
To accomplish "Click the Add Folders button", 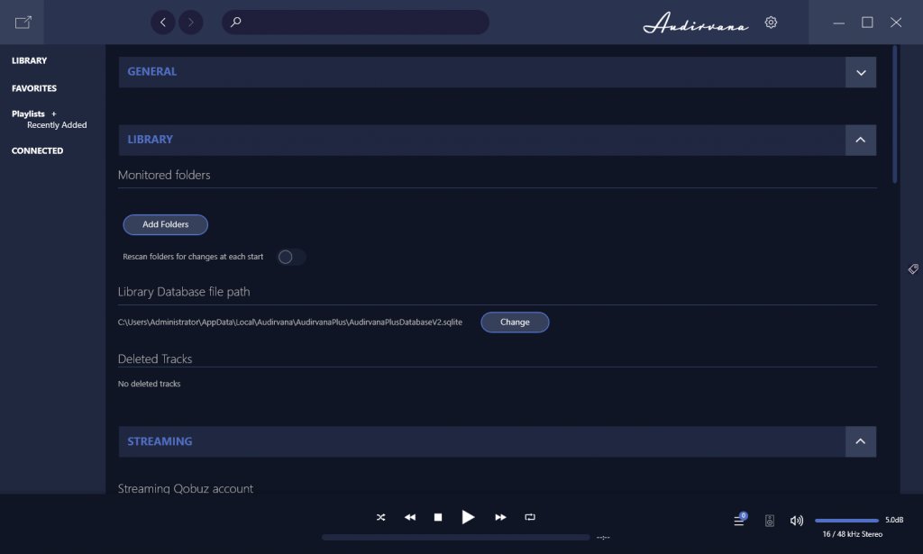I will (x=166, y=224).
